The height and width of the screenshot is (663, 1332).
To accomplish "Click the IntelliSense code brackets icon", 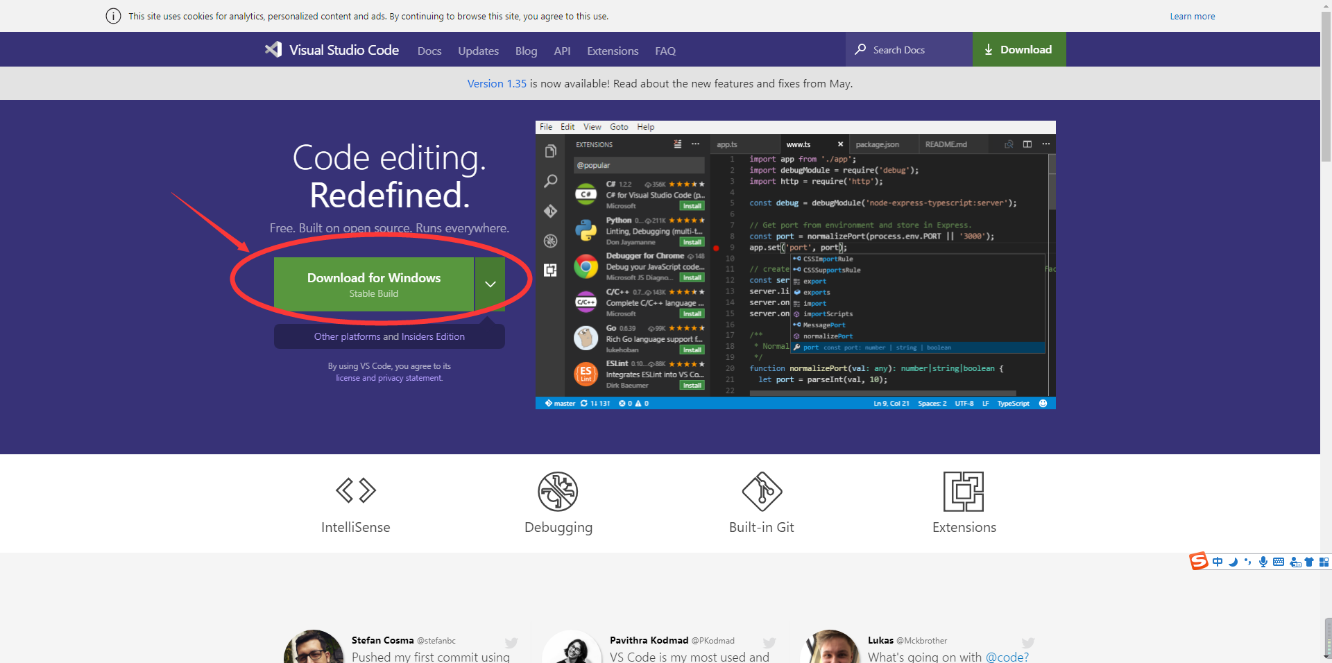I will [x=356, y=490].
